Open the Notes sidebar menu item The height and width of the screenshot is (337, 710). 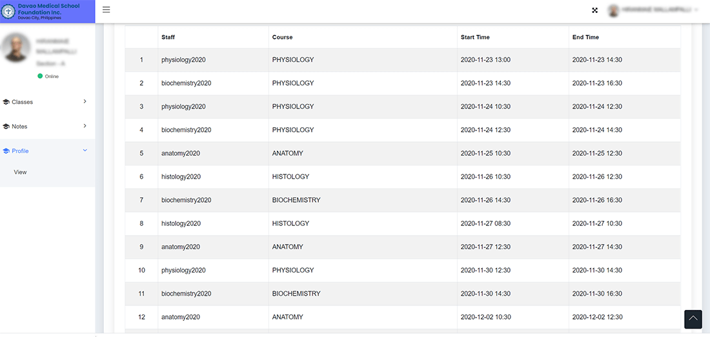click(x=48, y=127)
